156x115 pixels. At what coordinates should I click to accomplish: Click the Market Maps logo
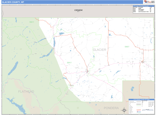149,2
